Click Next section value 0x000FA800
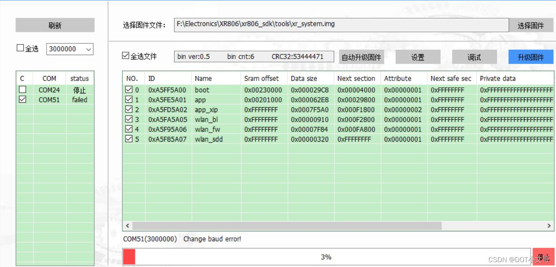 [356, 129]
